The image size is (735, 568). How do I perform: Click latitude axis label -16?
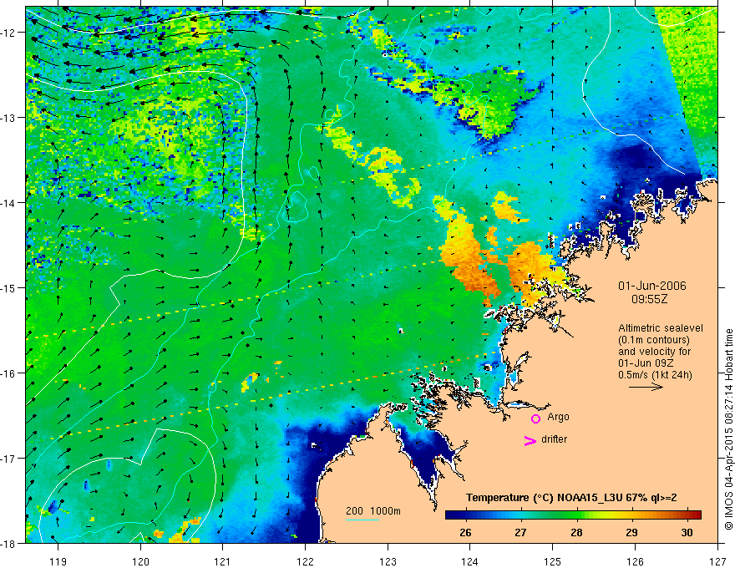tap(9, 373)
